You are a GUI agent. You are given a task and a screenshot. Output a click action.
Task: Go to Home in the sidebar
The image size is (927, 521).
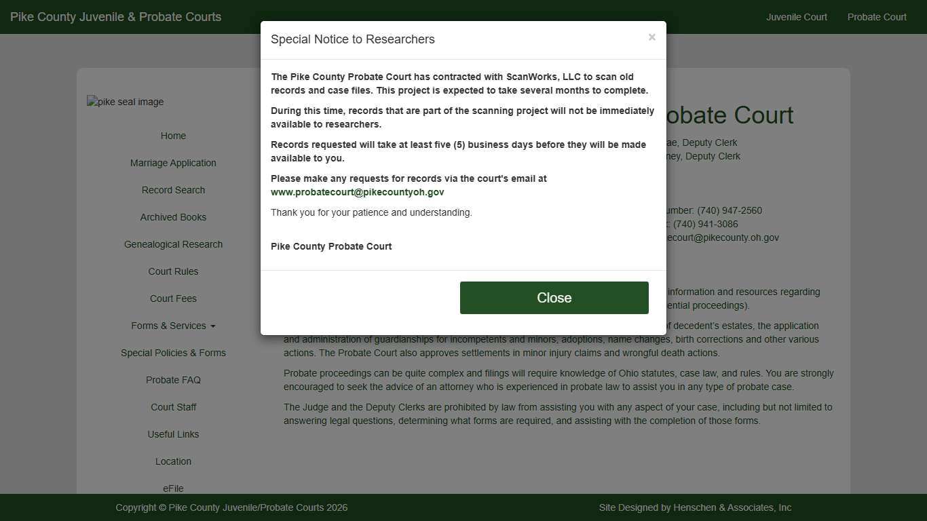click(173, 136)
